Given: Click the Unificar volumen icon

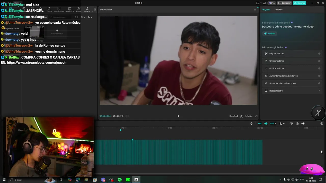Looking at the screenshot, I should coord(266,68).
